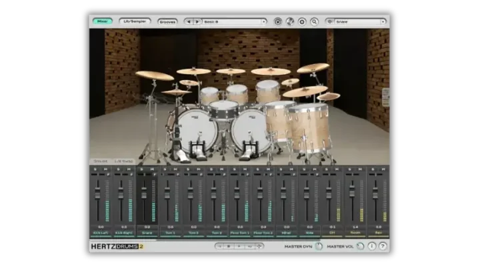Select previous preset with left arrow
The width and height of the screenshot is (490, 267).
pos(189,21)
